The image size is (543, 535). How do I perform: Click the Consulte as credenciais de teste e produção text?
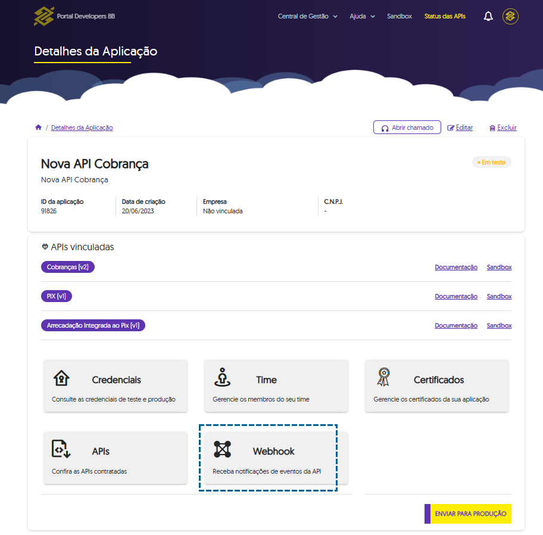[x=114, y=399]
